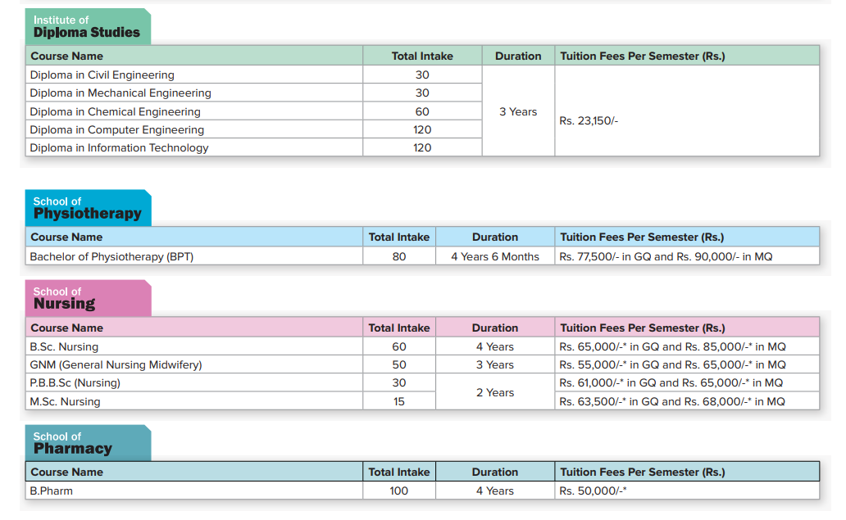Screen dimensions: 846x520
Task: Click intake 15 for M.Sc. Nursing
Action: click(399, 401)
